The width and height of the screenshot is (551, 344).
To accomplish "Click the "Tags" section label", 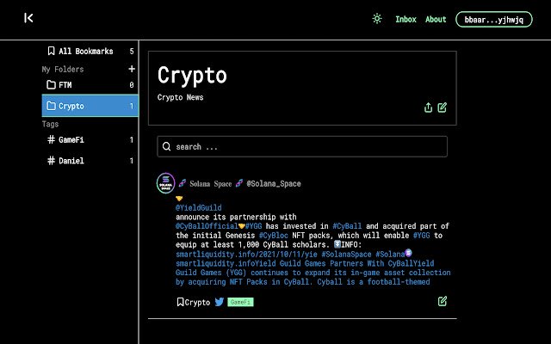I will [x=50, y=124].
